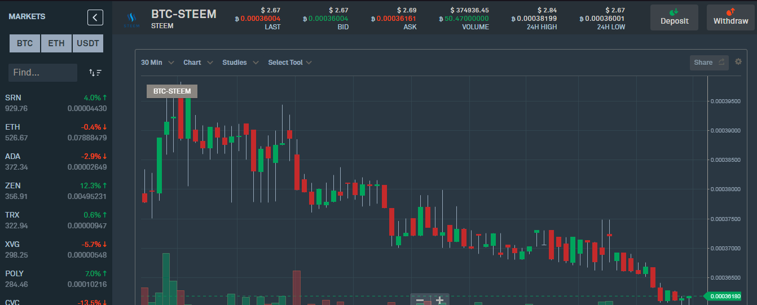Open the Chart type dropdown
This screenshot has width=757, height=305.
tap(198, 63)
